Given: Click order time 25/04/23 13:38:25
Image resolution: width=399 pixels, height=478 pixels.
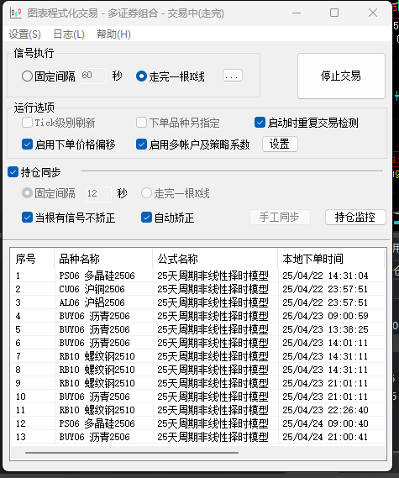Looking at the screenshot, I should pyautogui.click(x=325, y=329).
